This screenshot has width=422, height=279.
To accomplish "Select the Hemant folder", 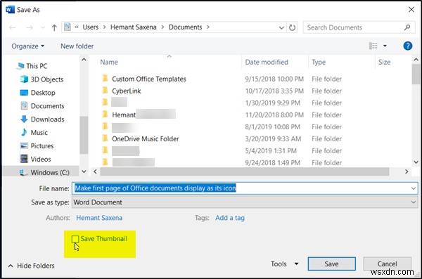I will pos(124,115).
